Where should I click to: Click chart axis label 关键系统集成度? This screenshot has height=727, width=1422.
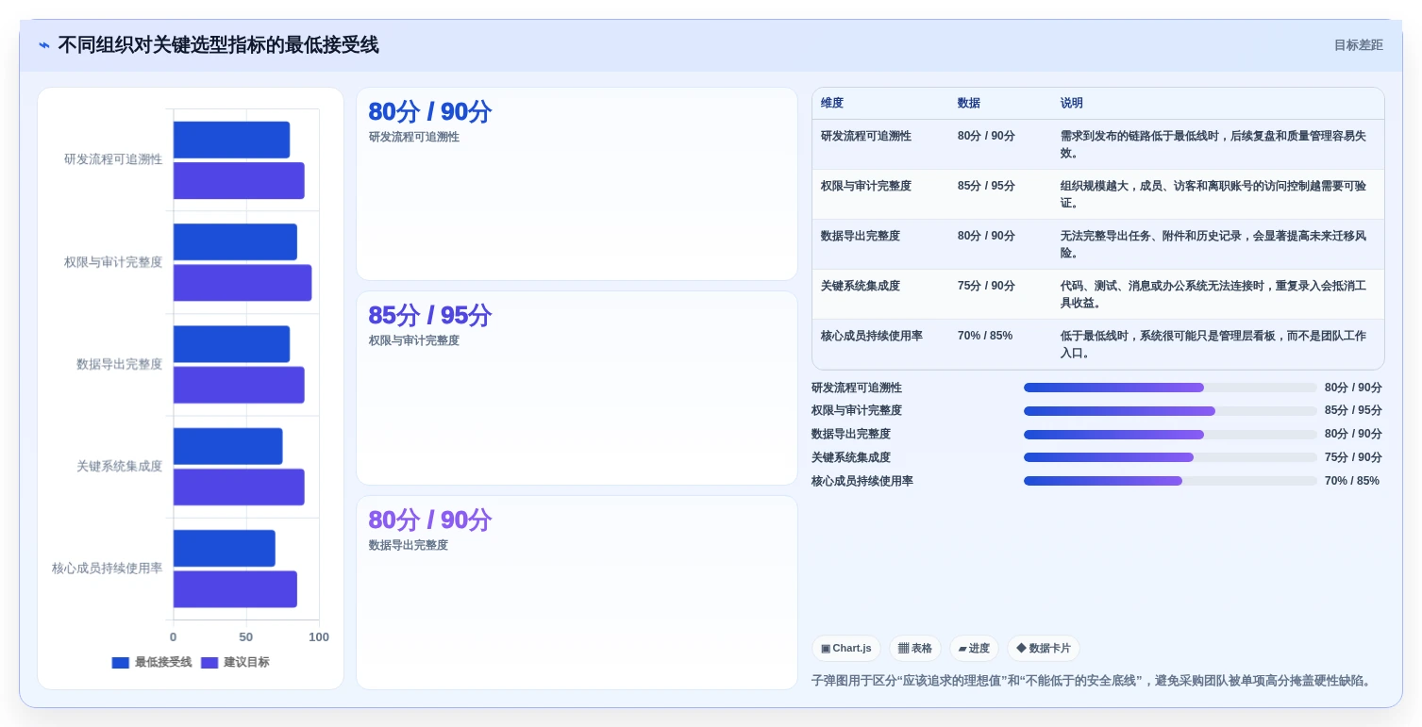pos(120,466)
